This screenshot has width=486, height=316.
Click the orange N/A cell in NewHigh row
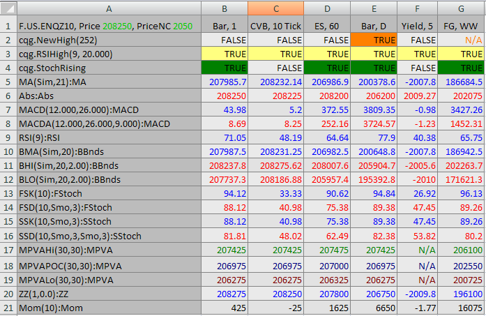460,40
